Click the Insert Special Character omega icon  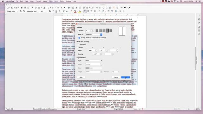[92, 8]
